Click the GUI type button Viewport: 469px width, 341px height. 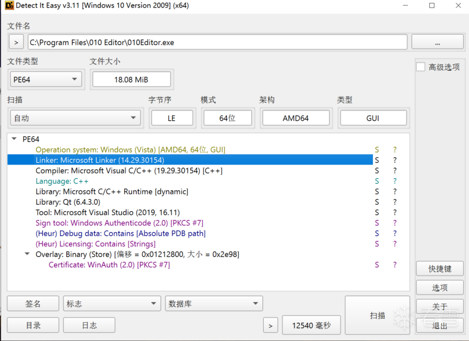373,118
